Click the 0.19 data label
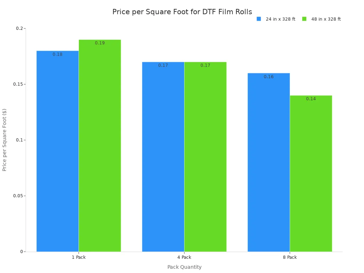The image size is (364, 273). [100, 43]
